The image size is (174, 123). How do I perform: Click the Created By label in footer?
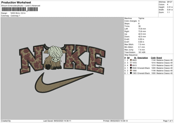point(6,121)
